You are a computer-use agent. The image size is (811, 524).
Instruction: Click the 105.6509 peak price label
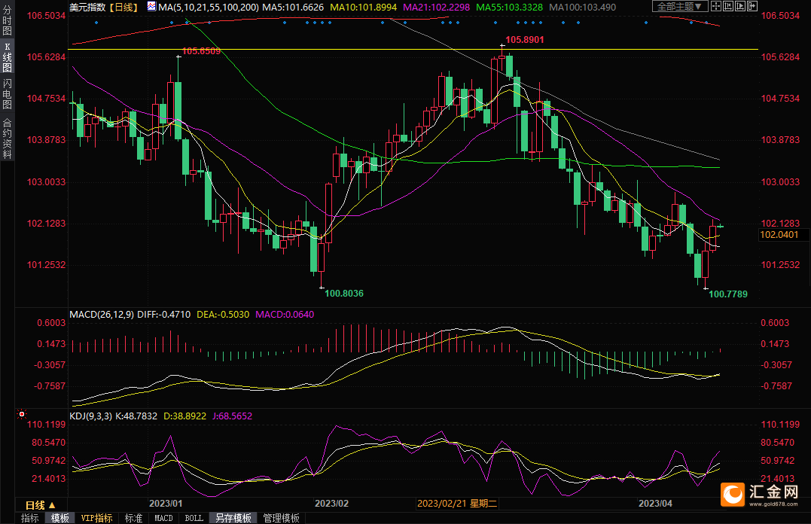click(x=201, y=51)
